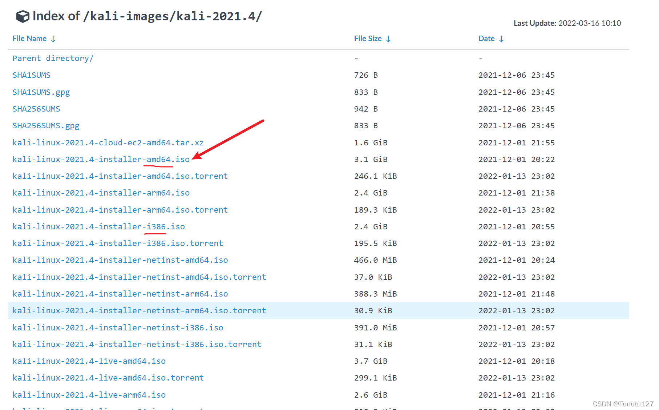Download kali-linux-2021.4-installer-amd64.iso
This screenshot has height=410, width=659.
point(101,160)
